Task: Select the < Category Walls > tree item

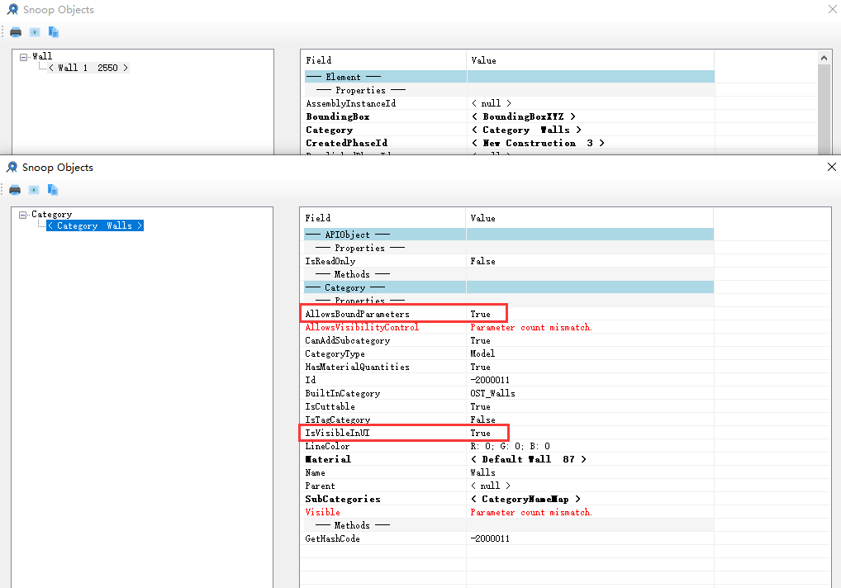Action: click(95, 225)
